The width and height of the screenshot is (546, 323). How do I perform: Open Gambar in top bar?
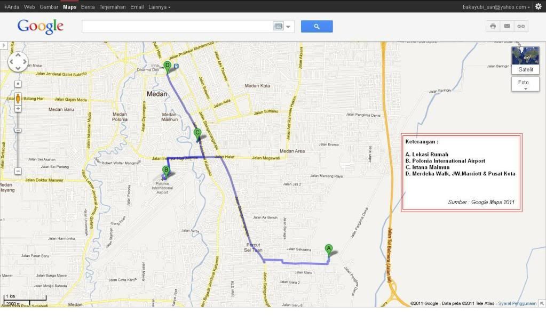(x=49, y=6)
